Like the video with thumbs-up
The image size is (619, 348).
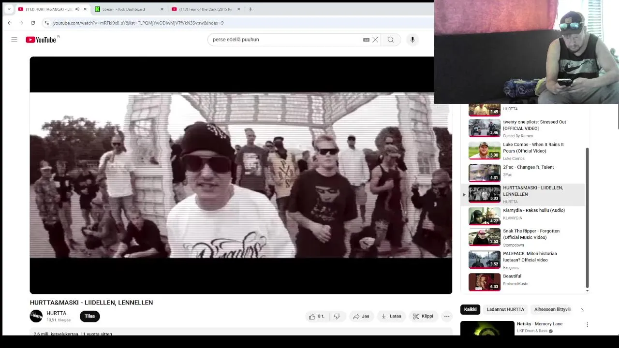pyautogui.click(x=317, y=316)
